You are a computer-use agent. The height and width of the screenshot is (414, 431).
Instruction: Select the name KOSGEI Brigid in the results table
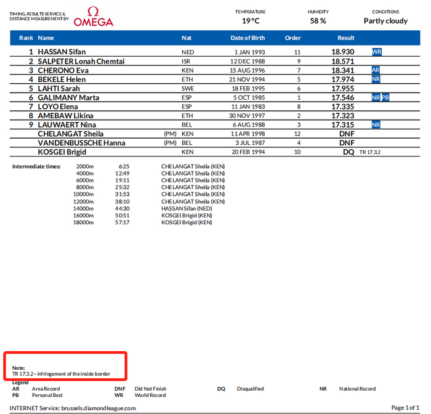coord(62,152)
